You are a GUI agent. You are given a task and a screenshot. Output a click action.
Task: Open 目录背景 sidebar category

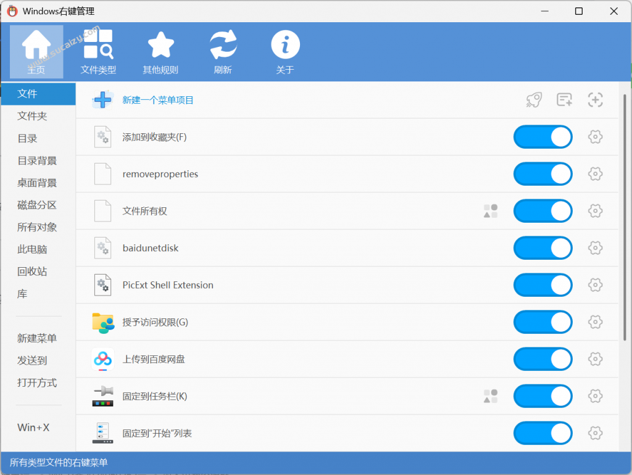coord(38,161)
